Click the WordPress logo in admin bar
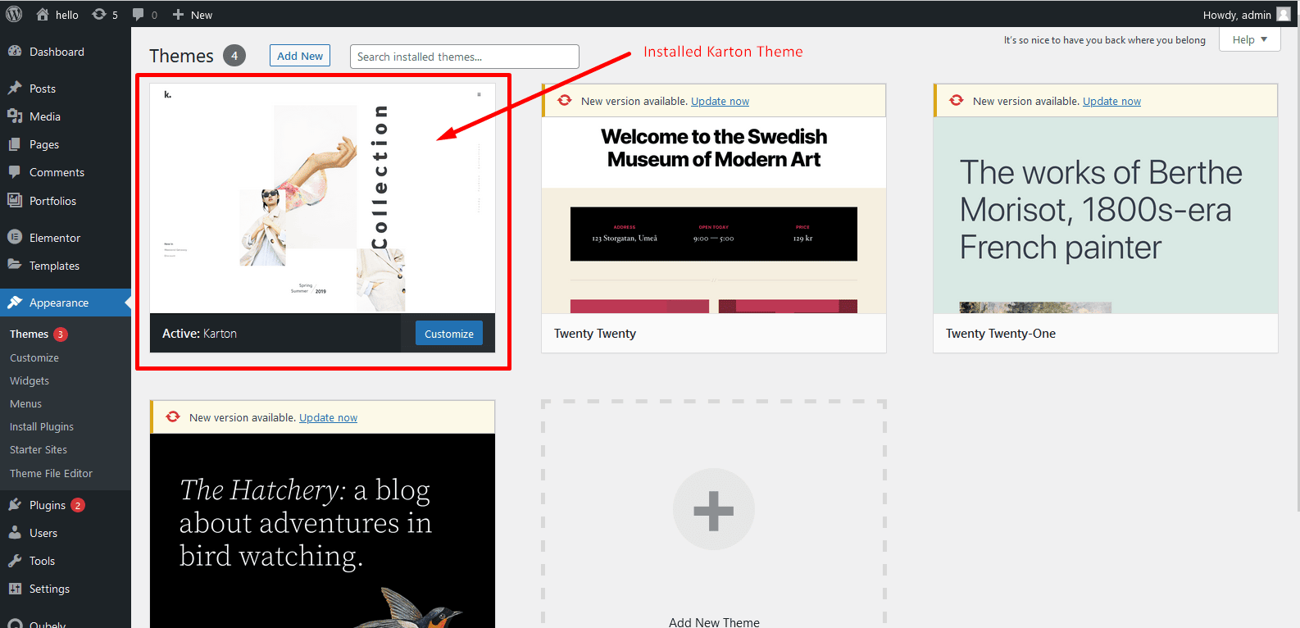 point(14,14)
